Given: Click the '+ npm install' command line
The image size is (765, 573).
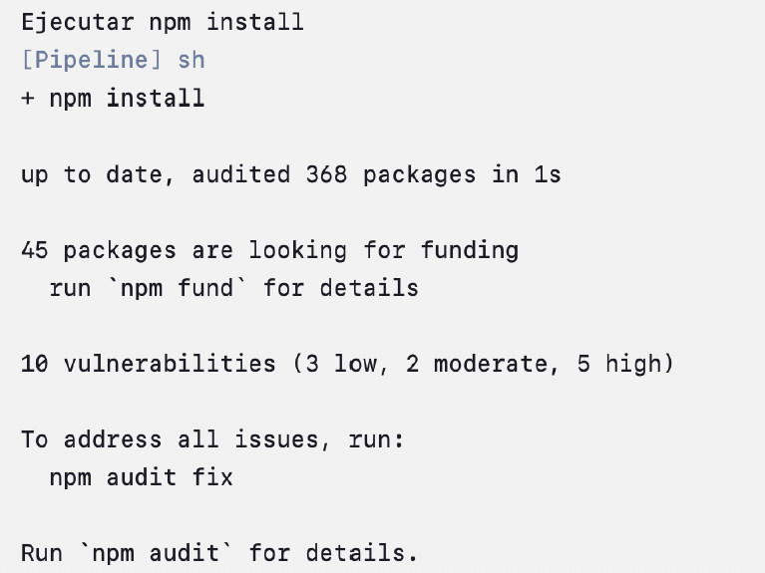Looking at the screenshot, I should (113, 98).
